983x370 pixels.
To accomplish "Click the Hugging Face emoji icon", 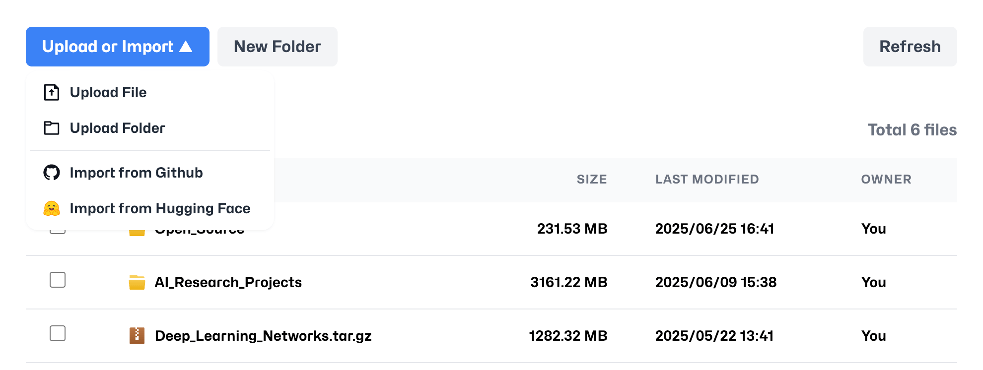I will click(52, 208).
